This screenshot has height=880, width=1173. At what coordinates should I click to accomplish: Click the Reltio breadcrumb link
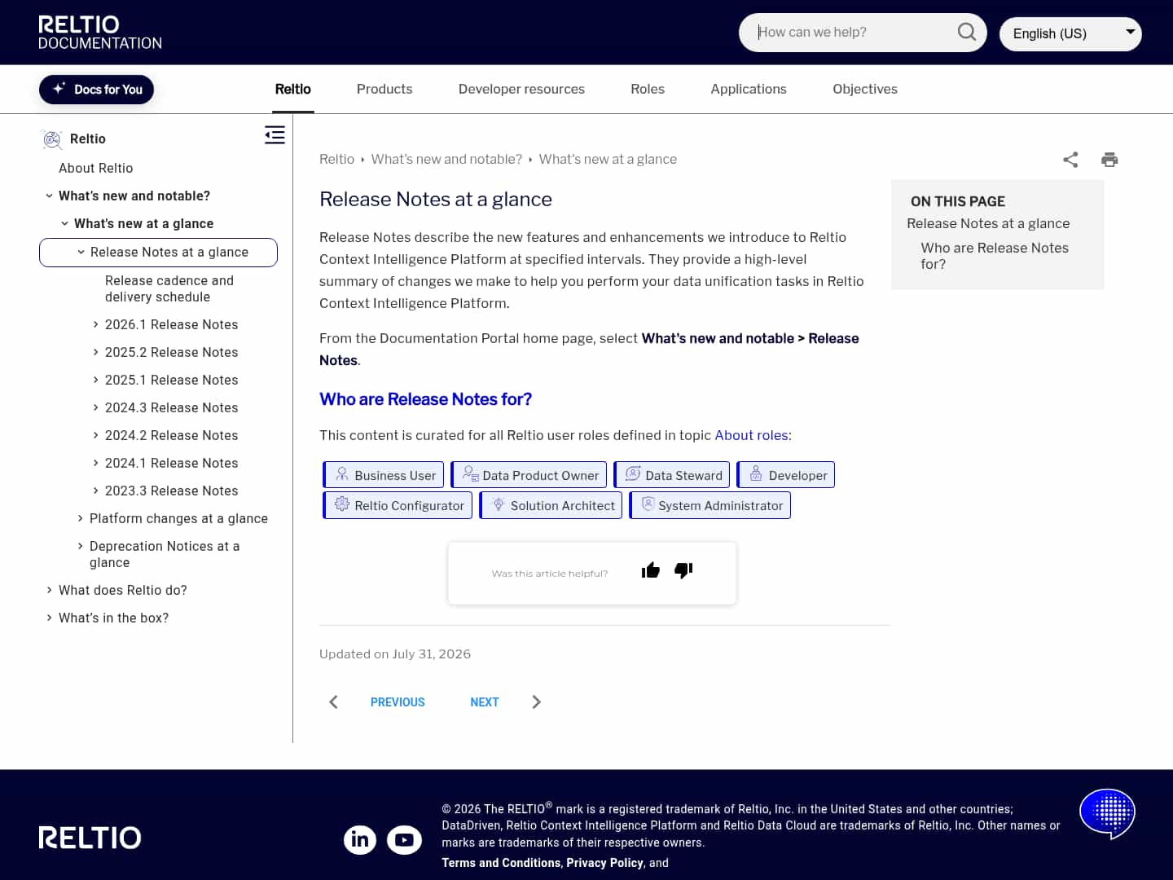336,159
